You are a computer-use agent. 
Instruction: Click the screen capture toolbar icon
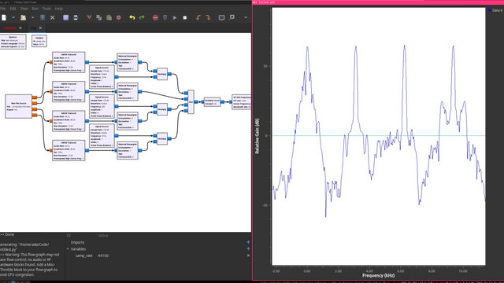(x=65, y=17)
